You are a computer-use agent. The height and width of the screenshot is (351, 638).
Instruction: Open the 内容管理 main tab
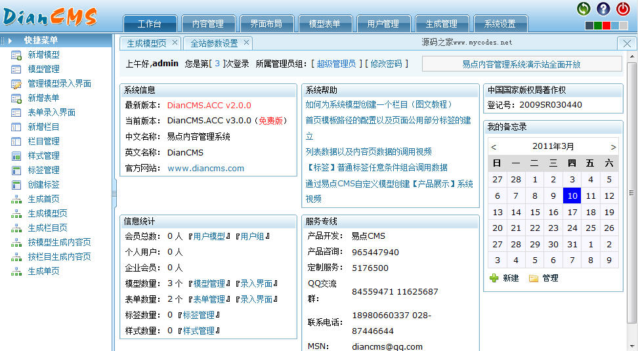tap(208, 24)
